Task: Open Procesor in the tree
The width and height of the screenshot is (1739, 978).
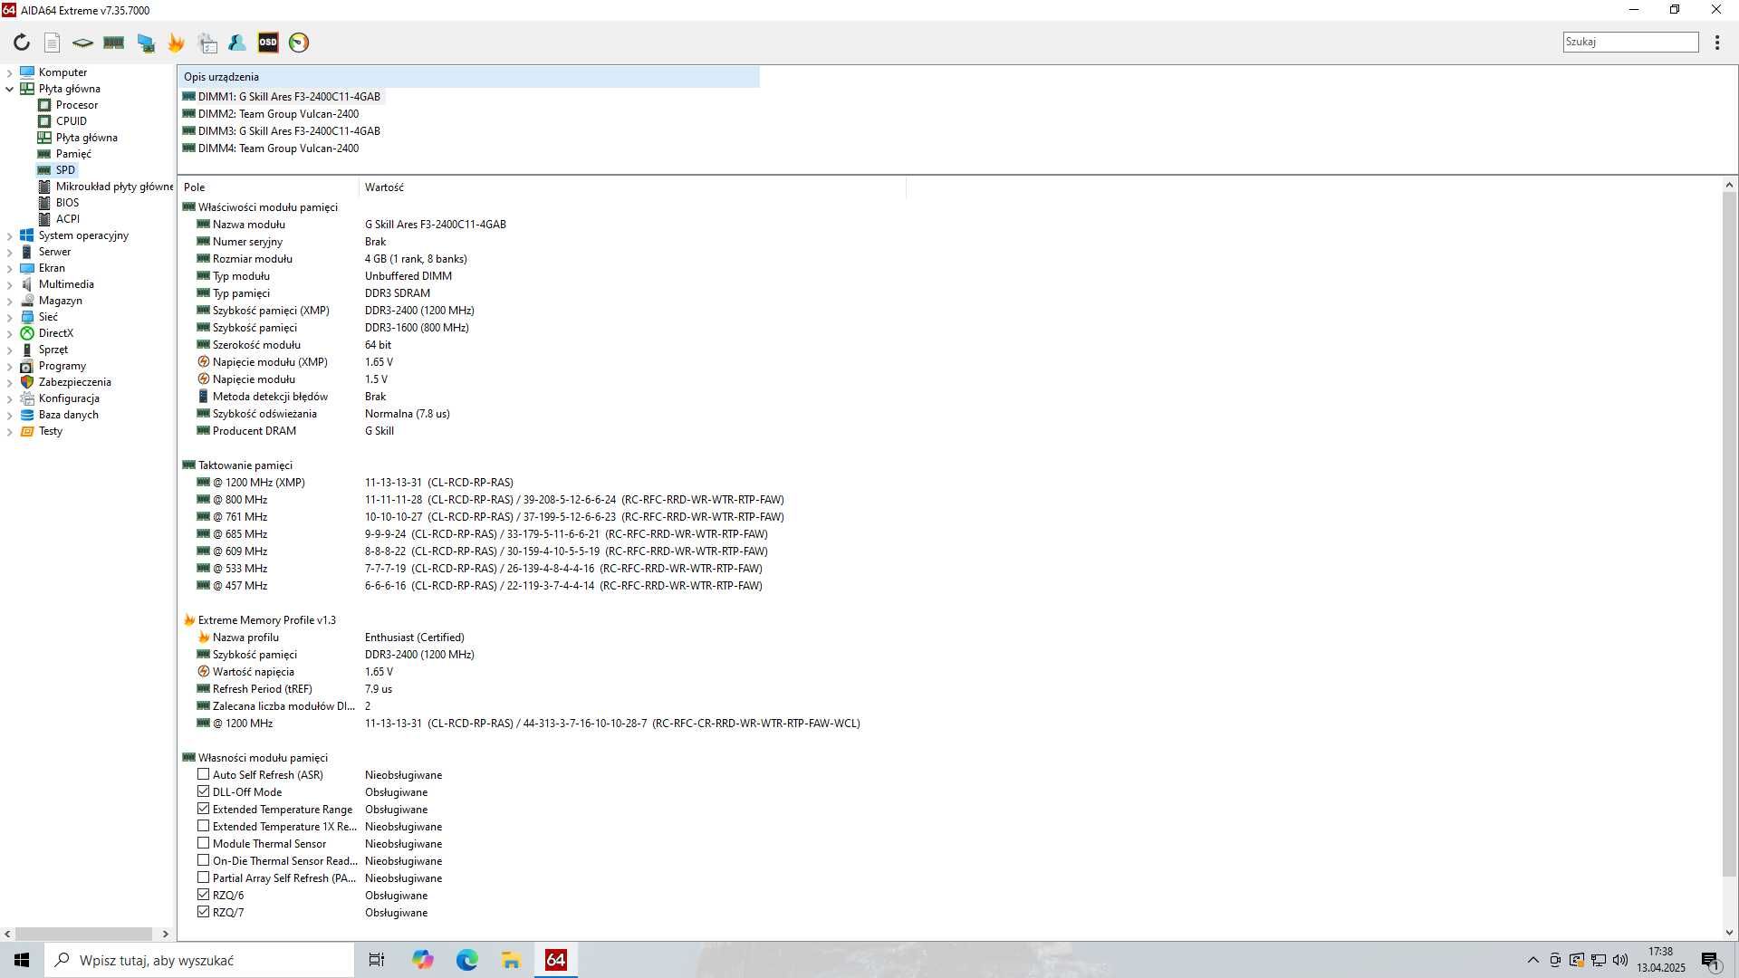Action: (77, 105)
